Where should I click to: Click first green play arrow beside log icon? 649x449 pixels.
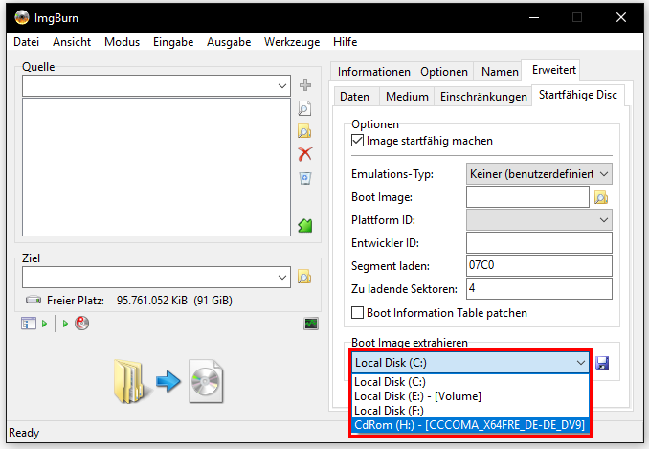pyautogui.click(x=44, y=324)
